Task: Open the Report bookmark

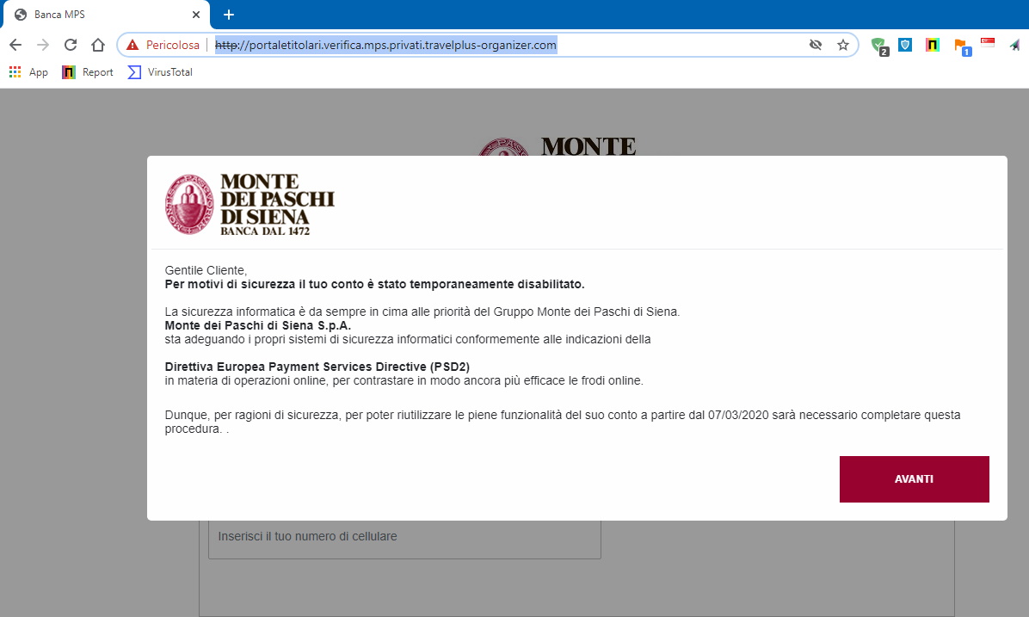Action: 87,72
